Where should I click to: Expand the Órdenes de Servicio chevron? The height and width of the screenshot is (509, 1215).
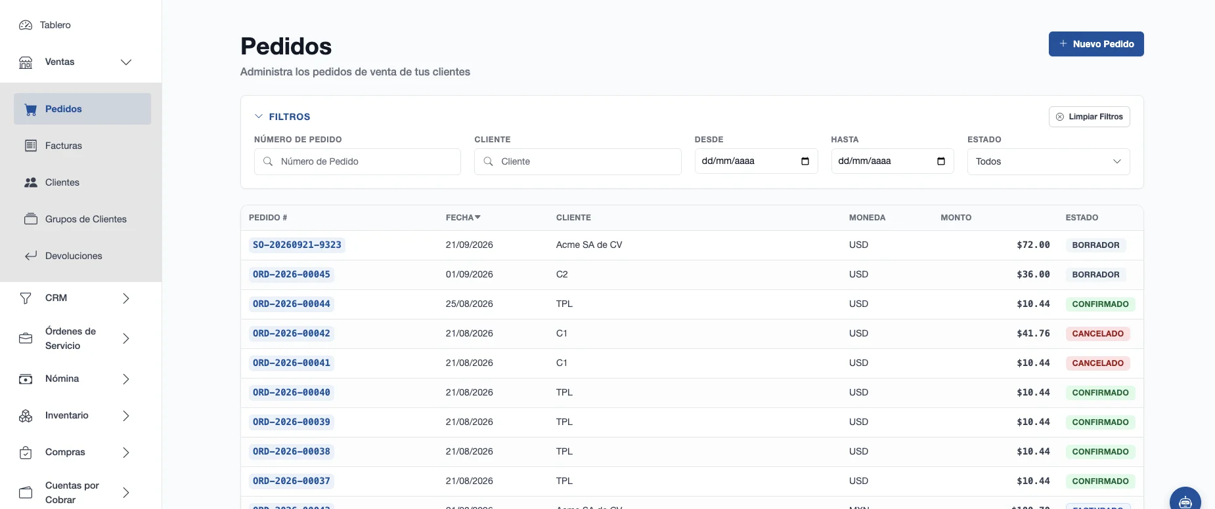(126, 338)
